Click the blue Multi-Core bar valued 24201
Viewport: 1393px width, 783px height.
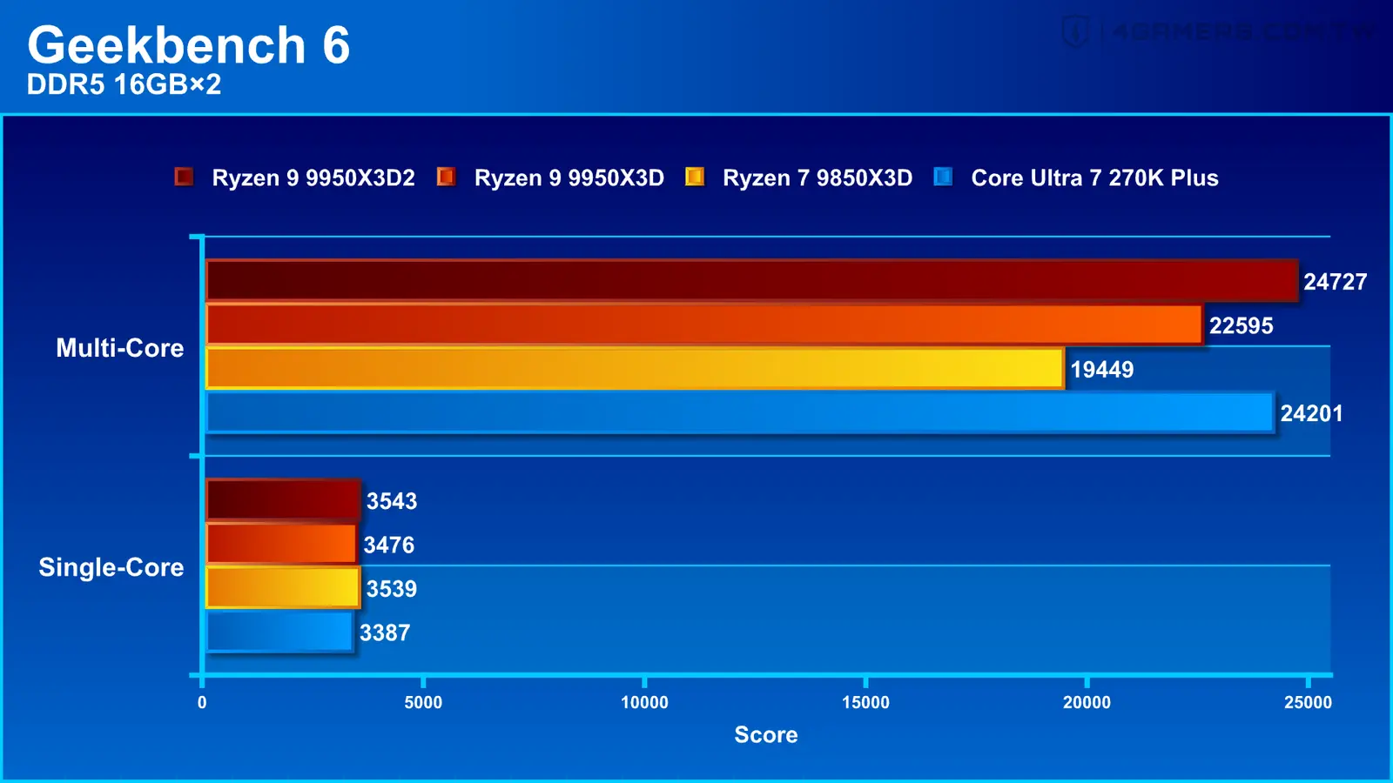pyautogui.click(x=740, y=412)
